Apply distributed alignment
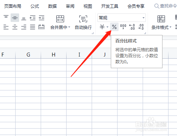The width and height of the screenshot is (177, 136). click(x=41, y=27)
